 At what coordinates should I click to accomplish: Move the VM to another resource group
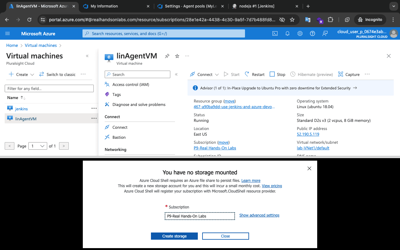pos(230,101)
